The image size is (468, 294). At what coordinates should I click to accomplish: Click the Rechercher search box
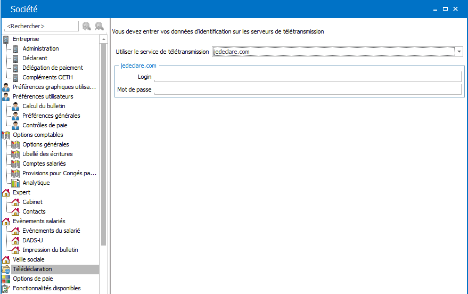41,26
